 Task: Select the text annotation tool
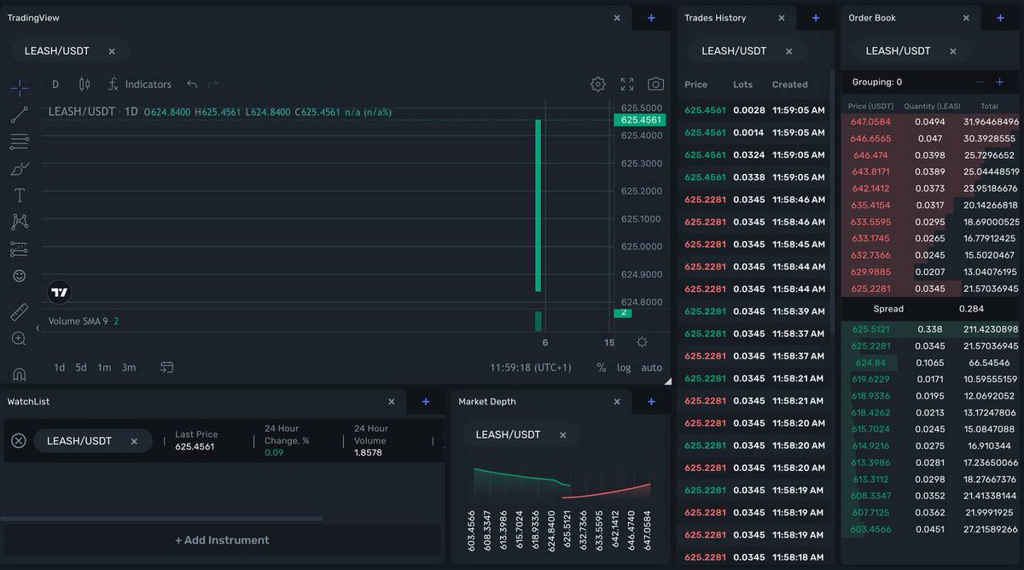[x=20, y=195]
